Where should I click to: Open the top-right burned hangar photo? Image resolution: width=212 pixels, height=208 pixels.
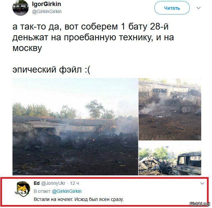pyautogui.click(x=170, y=109)
